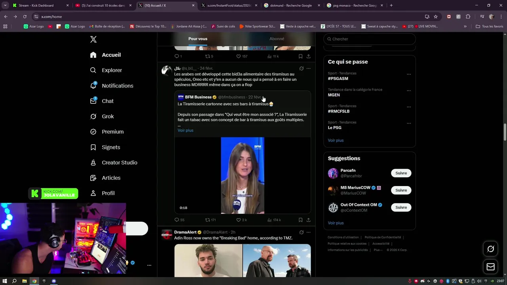Open Signets bookmarks
Viewport: 507px width, 285px height.
[105, 147]
